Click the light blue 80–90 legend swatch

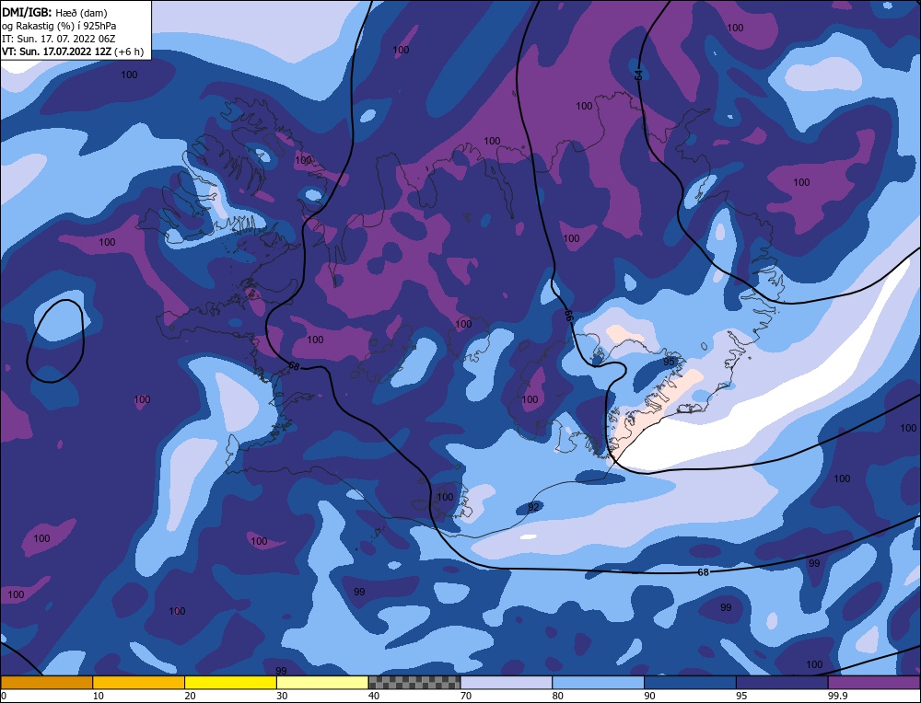tap(599, 683)
